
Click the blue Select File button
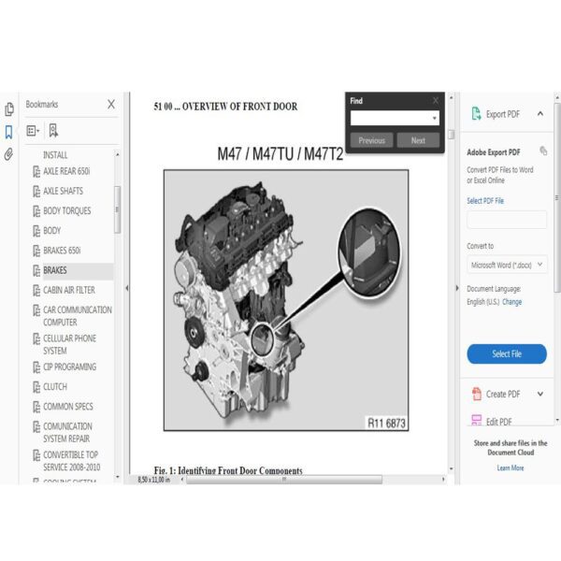pyautogui.click(x=507, y=353)
